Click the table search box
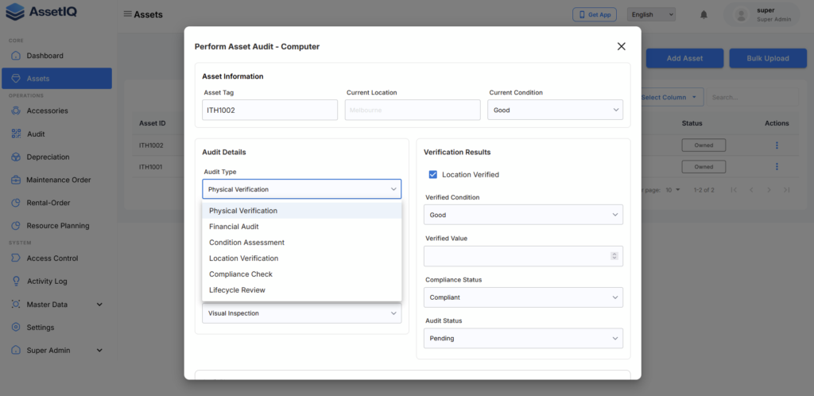 (x=752, y=97)
